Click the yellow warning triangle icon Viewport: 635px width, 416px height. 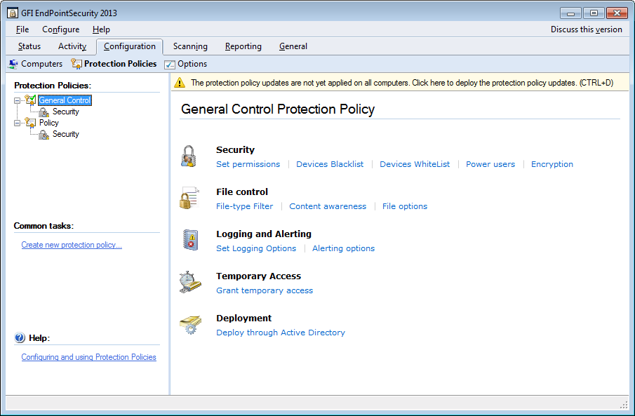[180, 83]
